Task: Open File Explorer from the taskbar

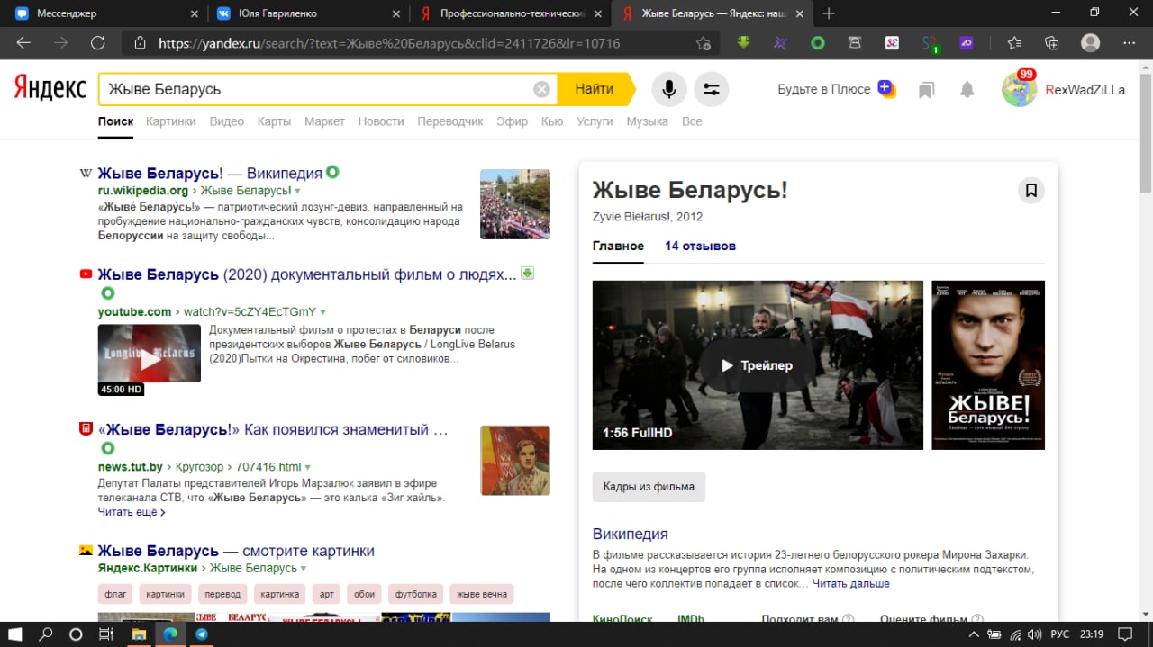Action: click(x=139, y=634)
